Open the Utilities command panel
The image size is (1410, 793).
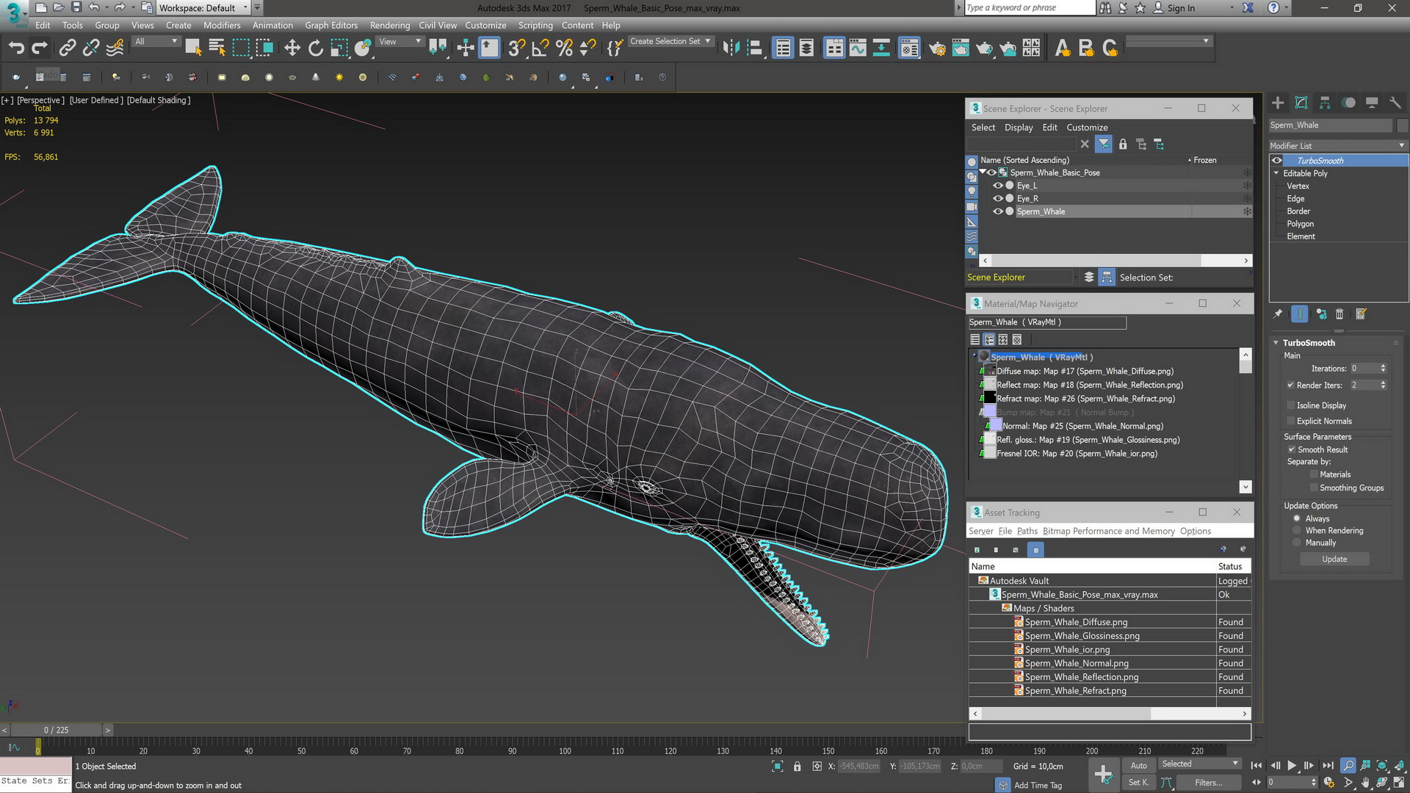[1395, 103]
